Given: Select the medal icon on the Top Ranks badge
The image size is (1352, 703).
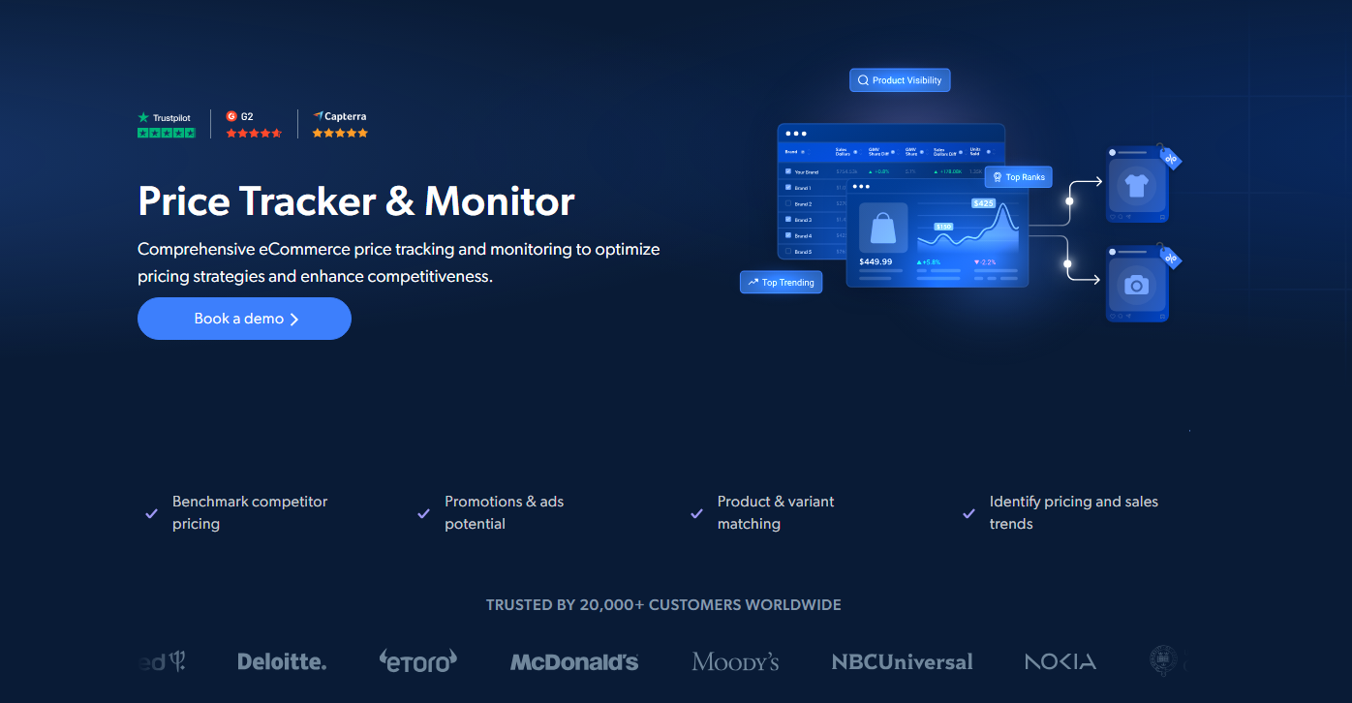Looking at the screenshot, I should pos(998,176).
